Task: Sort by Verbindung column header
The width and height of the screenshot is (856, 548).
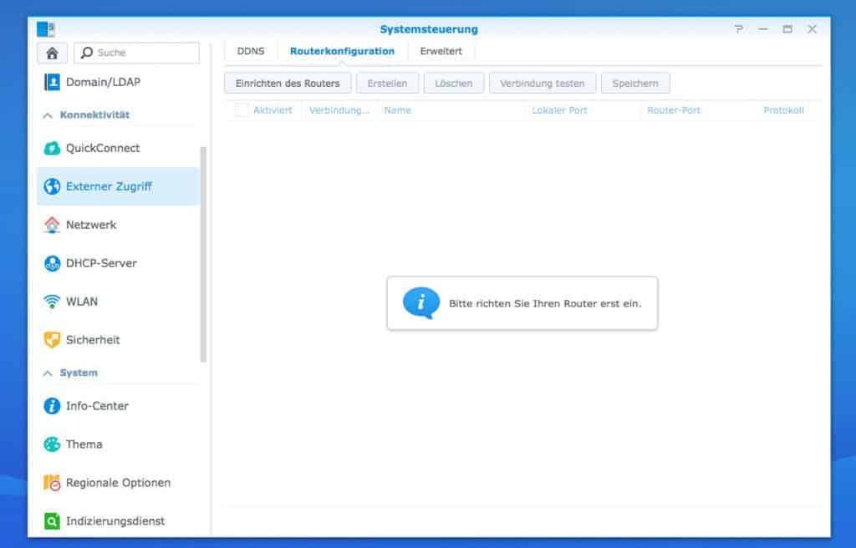Action: (x=339, y=110)
